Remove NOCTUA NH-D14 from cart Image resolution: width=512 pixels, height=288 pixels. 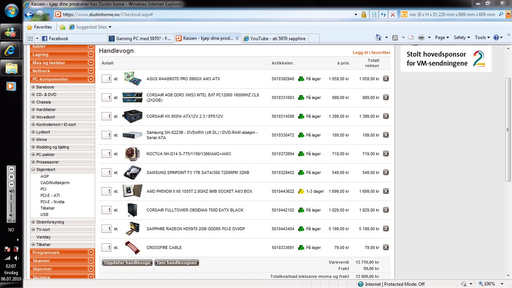tap(386, 154)
